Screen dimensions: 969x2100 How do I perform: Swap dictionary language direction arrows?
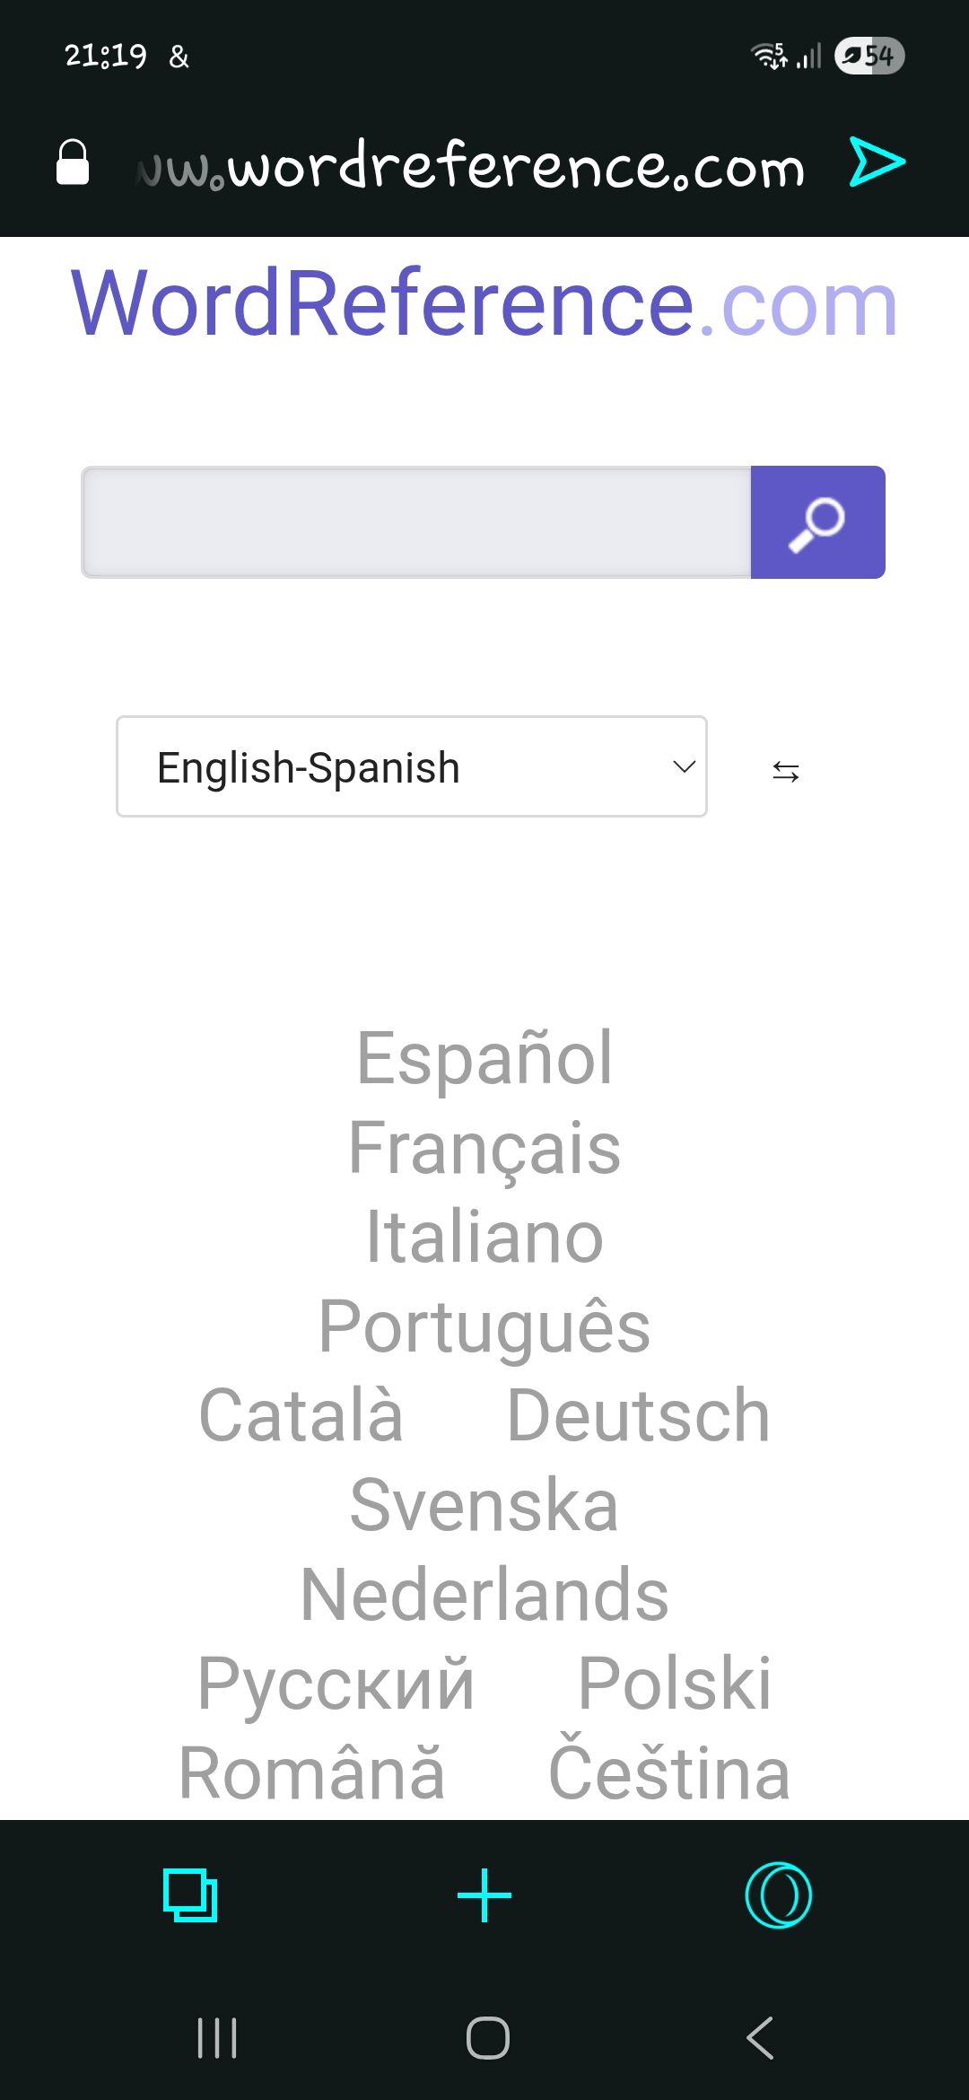[786, 771]
